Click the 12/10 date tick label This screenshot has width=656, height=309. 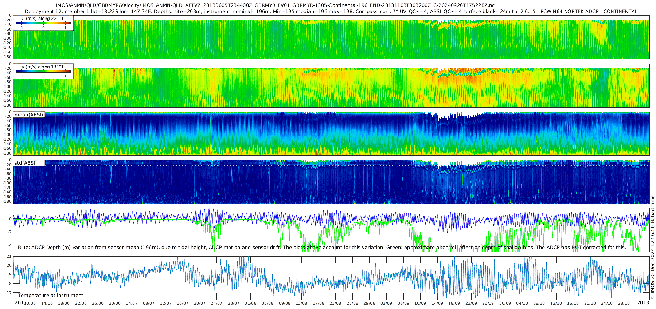[556, 303]
